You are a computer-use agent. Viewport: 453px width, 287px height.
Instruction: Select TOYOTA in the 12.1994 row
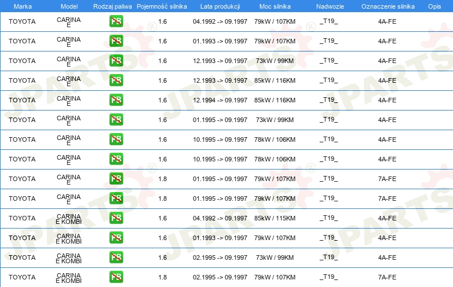tap(22, 100)
